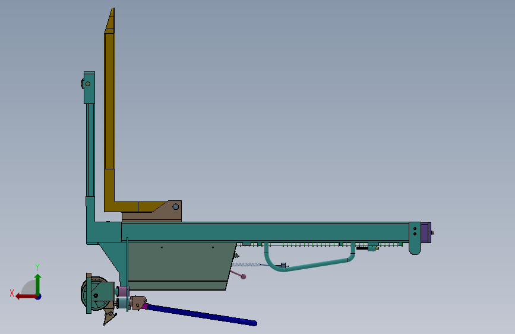515x334 pixels.
Task: Select the brown clevis joint at lever base
Action: click(x=138, y=303)
